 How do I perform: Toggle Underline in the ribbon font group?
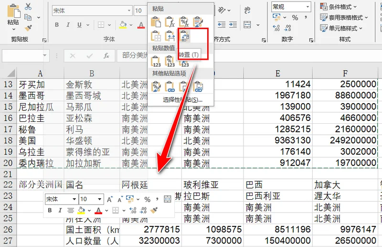pos(79,25)
